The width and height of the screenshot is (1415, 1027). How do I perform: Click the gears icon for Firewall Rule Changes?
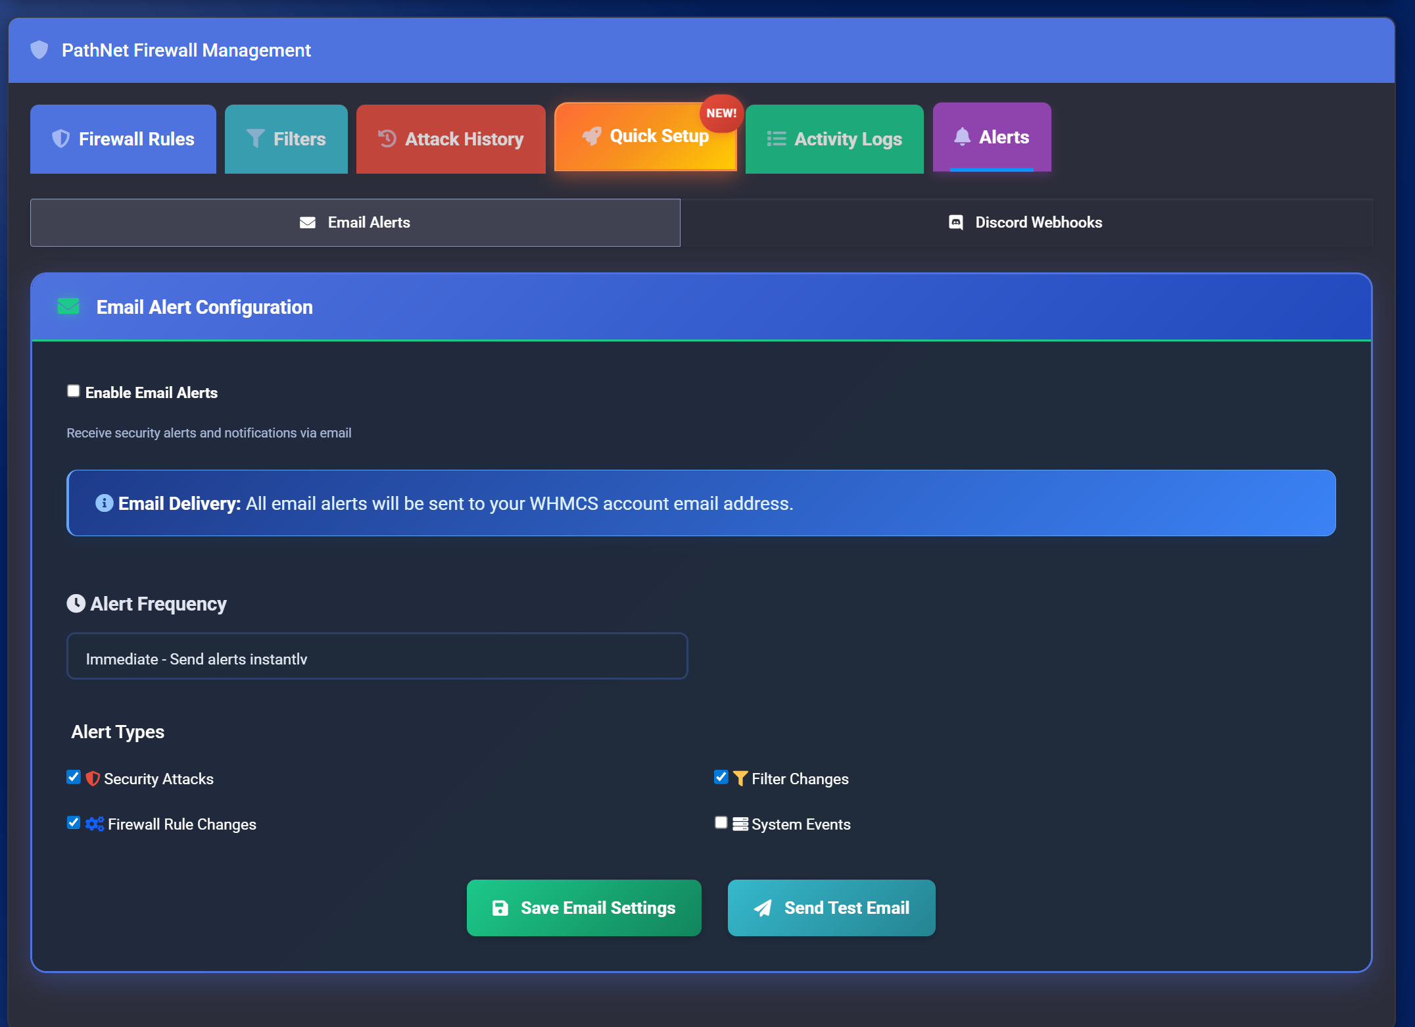[x=95, y=824]
